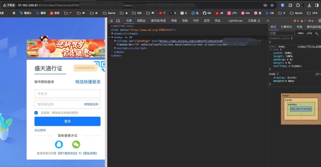Screen dimensions: 321x167
Task: Add a new style rule with plus icon
Action: tap(317, 33)
